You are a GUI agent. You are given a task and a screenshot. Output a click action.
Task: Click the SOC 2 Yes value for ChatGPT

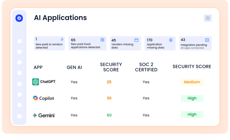146,82
